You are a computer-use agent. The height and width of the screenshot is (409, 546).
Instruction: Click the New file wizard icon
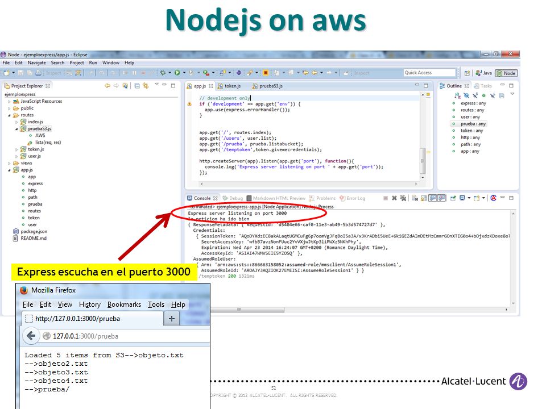tap(7, 73)
